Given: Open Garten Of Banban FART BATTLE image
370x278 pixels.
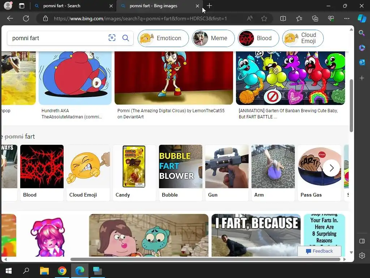Looking at the screenshot, I should pyautogui.click(x=291, y=78).
